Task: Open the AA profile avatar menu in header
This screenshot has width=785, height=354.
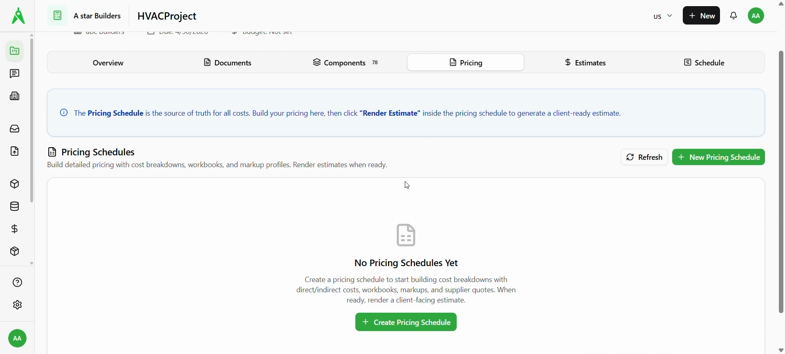Action: [757, 16]
